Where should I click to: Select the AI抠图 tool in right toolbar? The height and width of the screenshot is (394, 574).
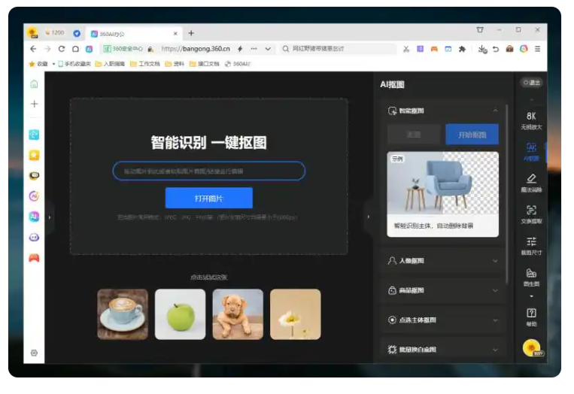(x=531, y=152)
